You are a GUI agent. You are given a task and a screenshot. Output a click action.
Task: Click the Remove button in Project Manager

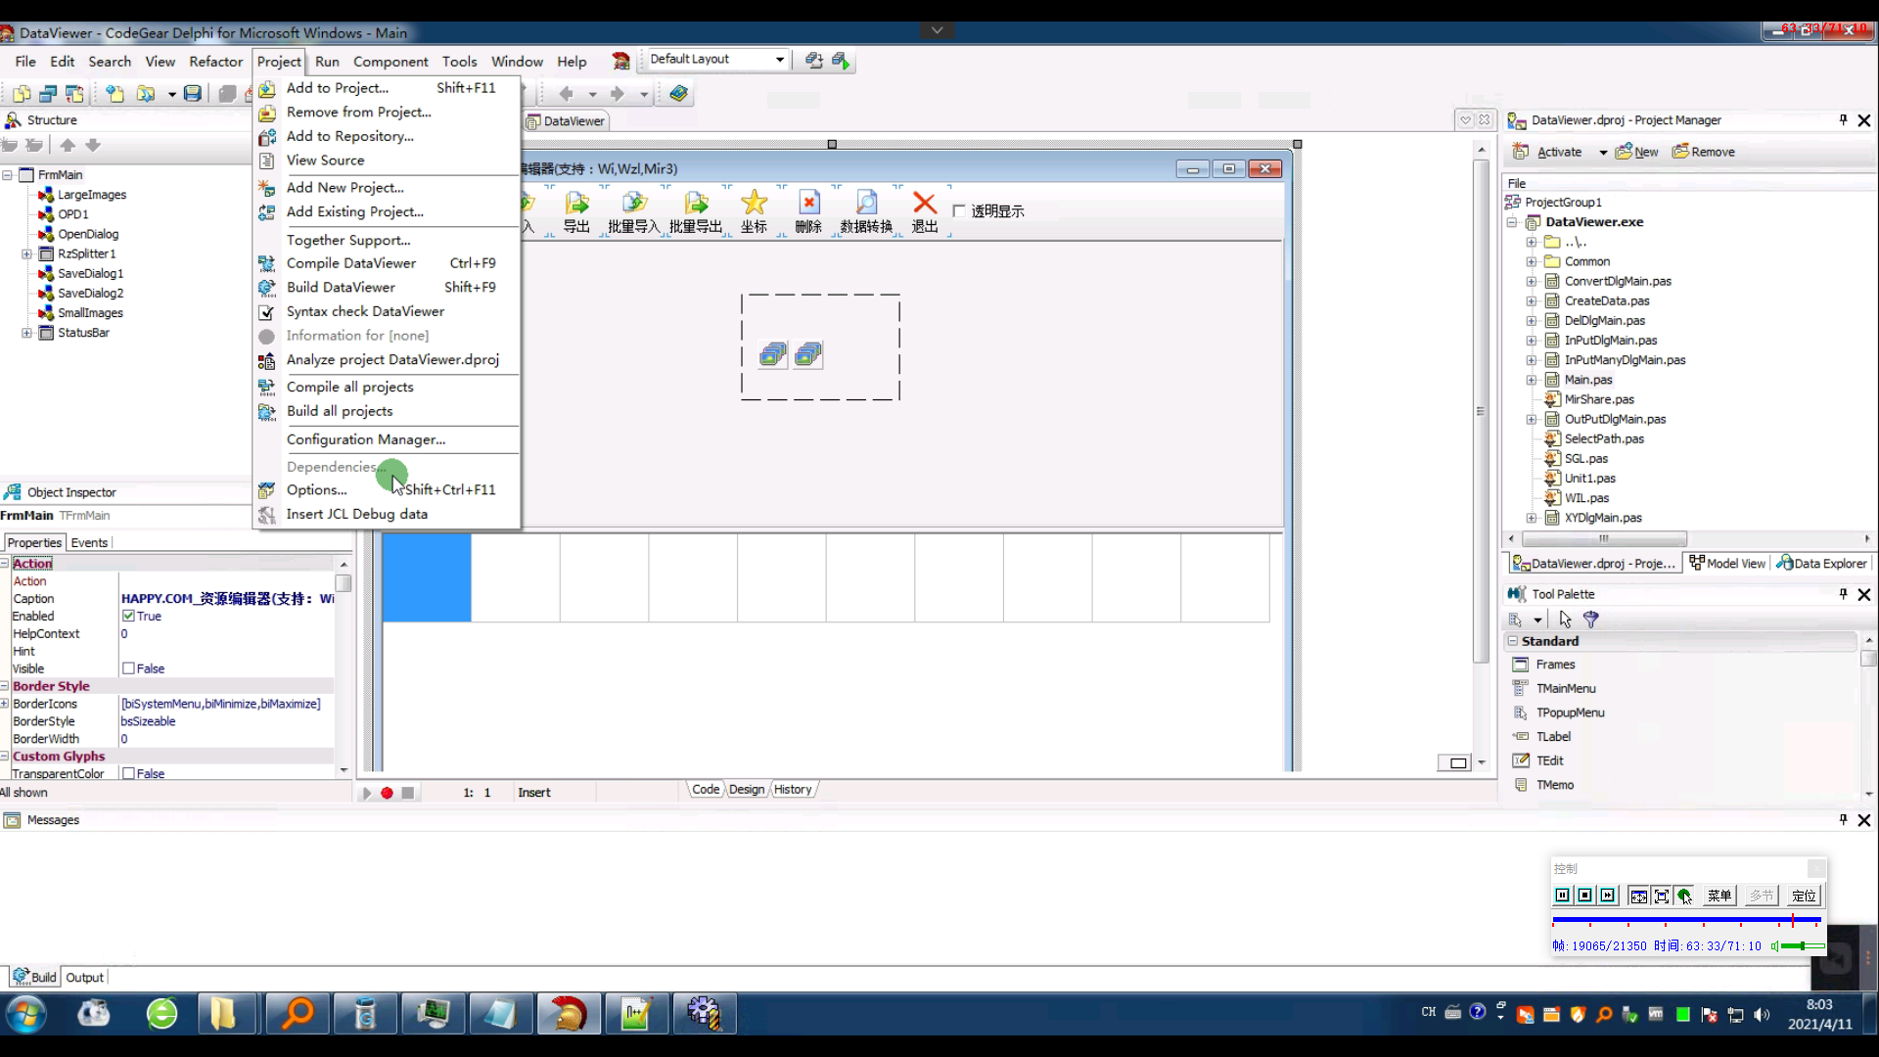(1704, 153)
